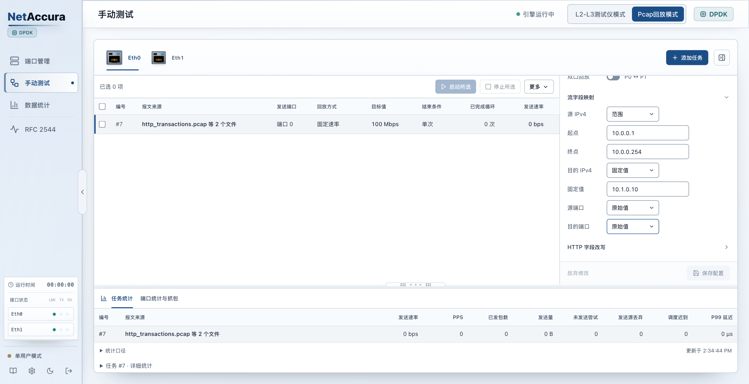The image size is (749, 384).
Task: Open the 目的 IPv4 固定值 dropdown
Action: tap(633, 170)
